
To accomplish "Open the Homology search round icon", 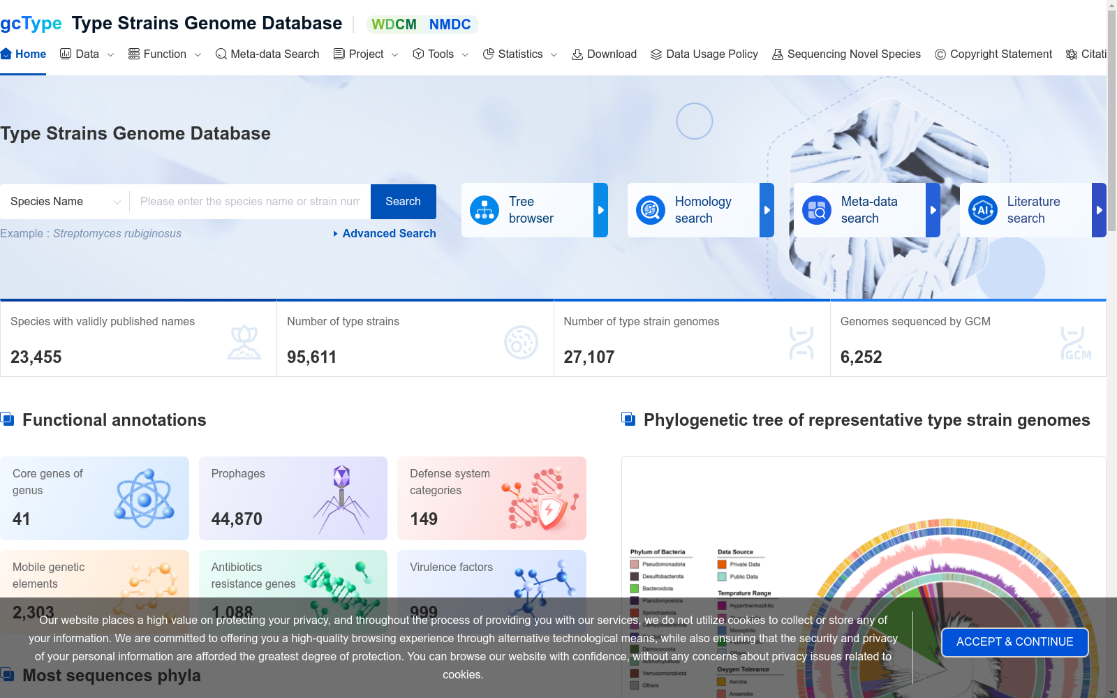I will point(651,210).
